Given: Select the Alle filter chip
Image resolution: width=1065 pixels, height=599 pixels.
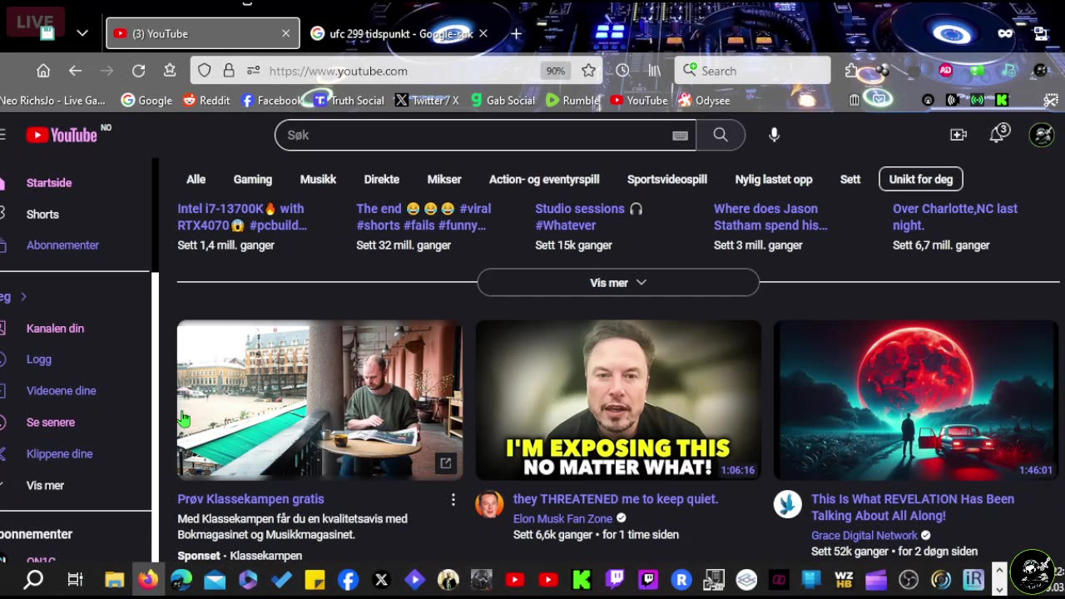Looking at the screenshot, I should [x=196, y=179].
